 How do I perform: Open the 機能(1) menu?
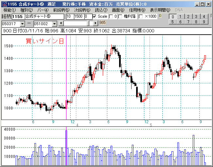9,10
